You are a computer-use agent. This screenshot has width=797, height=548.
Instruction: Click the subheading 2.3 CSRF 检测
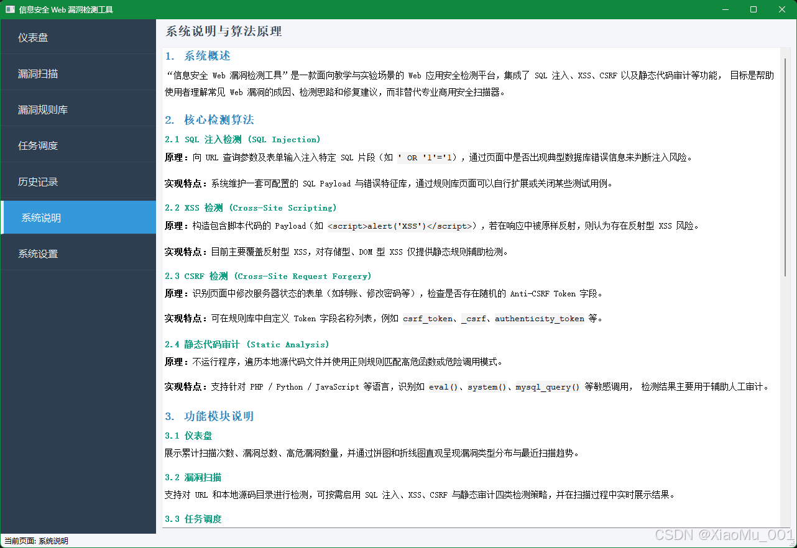point(268,276)
